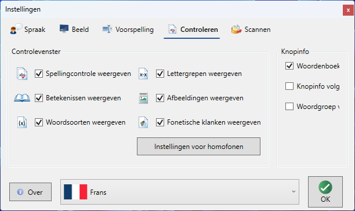The width and height of the screenshot is (355, 211).
Task: Confirm settings with OK button
Action: 325,192
